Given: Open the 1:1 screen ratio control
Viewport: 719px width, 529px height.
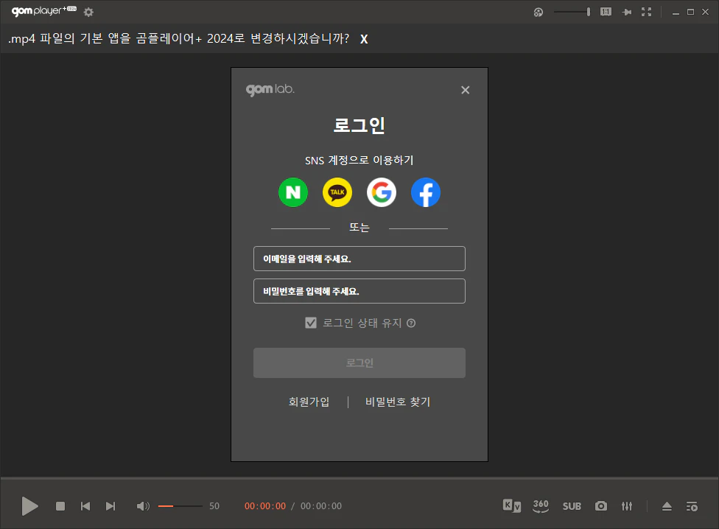Looking at the screenshot, I should [x=606, y=12].
